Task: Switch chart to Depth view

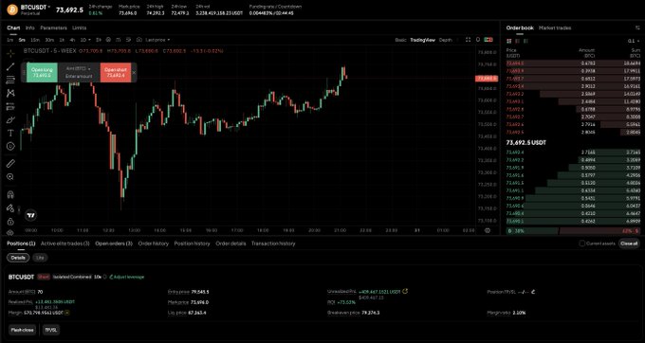Action: coord(446,40)
